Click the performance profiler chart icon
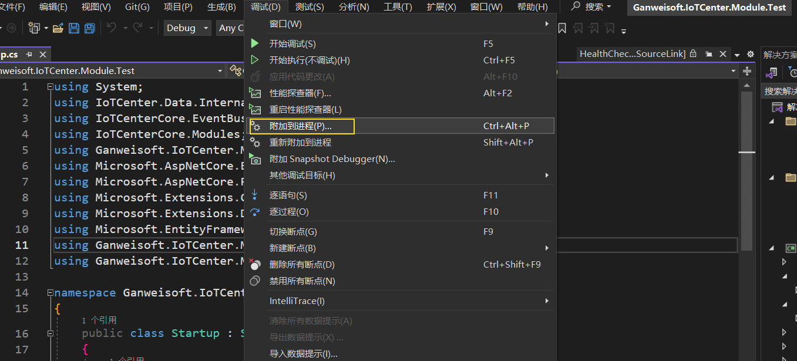797x361 pixels. coord(255,93)
